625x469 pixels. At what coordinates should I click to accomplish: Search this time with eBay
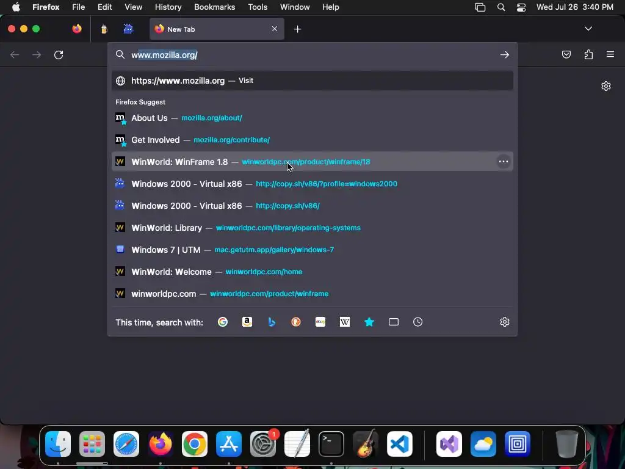pos(320,322)
